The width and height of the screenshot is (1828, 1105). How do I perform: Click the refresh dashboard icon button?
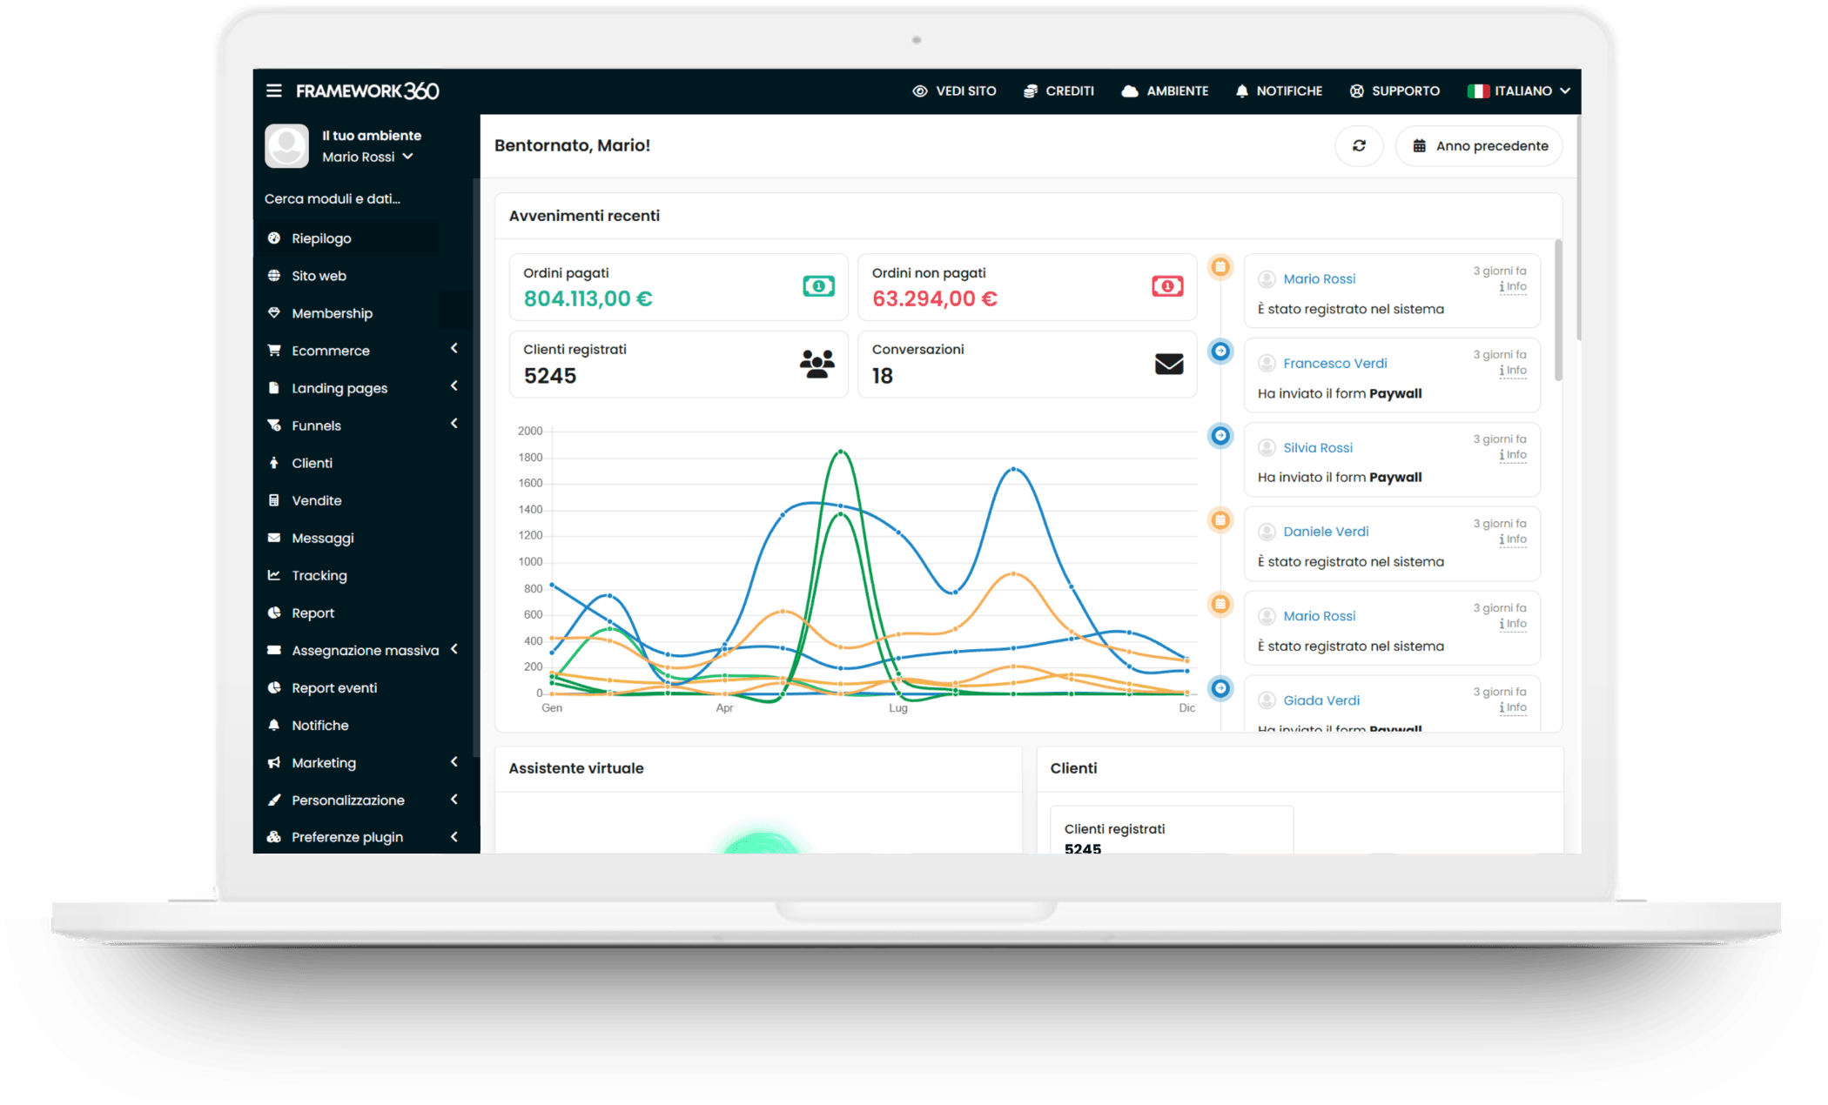1358,146
